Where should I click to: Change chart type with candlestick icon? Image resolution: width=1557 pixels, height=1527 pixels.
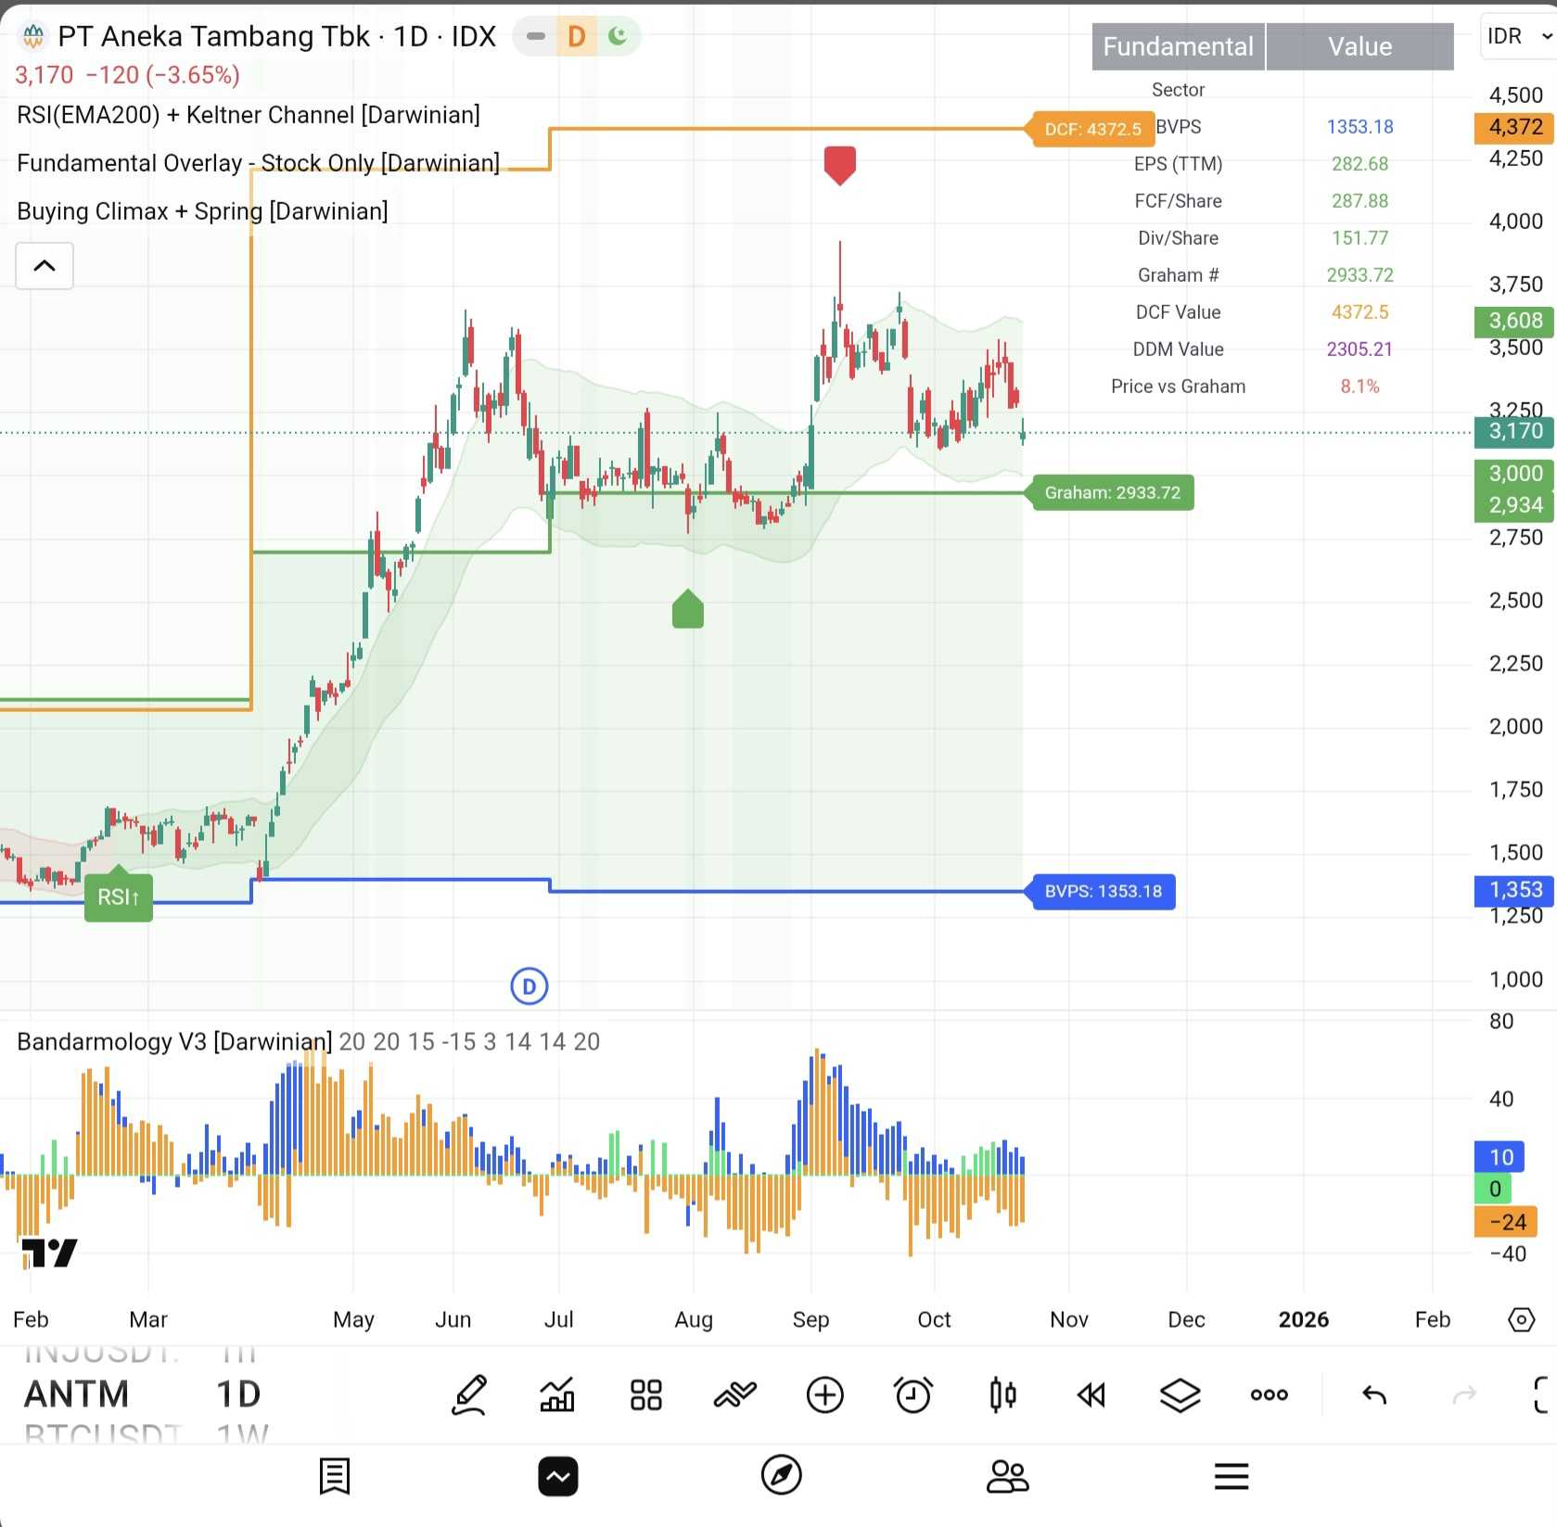(x=1002, y=1394)
